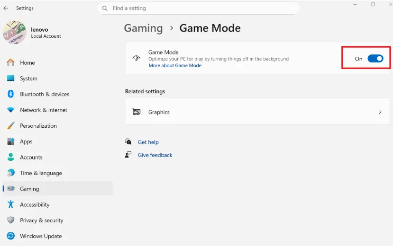This screenshot has width=393, height=246.
Task: Click the search magnifier icon
Action: pos(105,8)
